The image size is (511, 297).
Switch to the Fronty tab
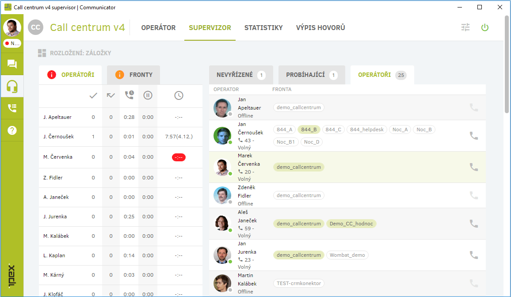pyautogui.click(x=133, y=75)
